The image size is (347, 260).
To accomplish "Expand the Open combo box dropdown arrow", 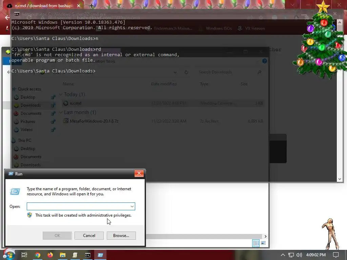I will [132, 206].
